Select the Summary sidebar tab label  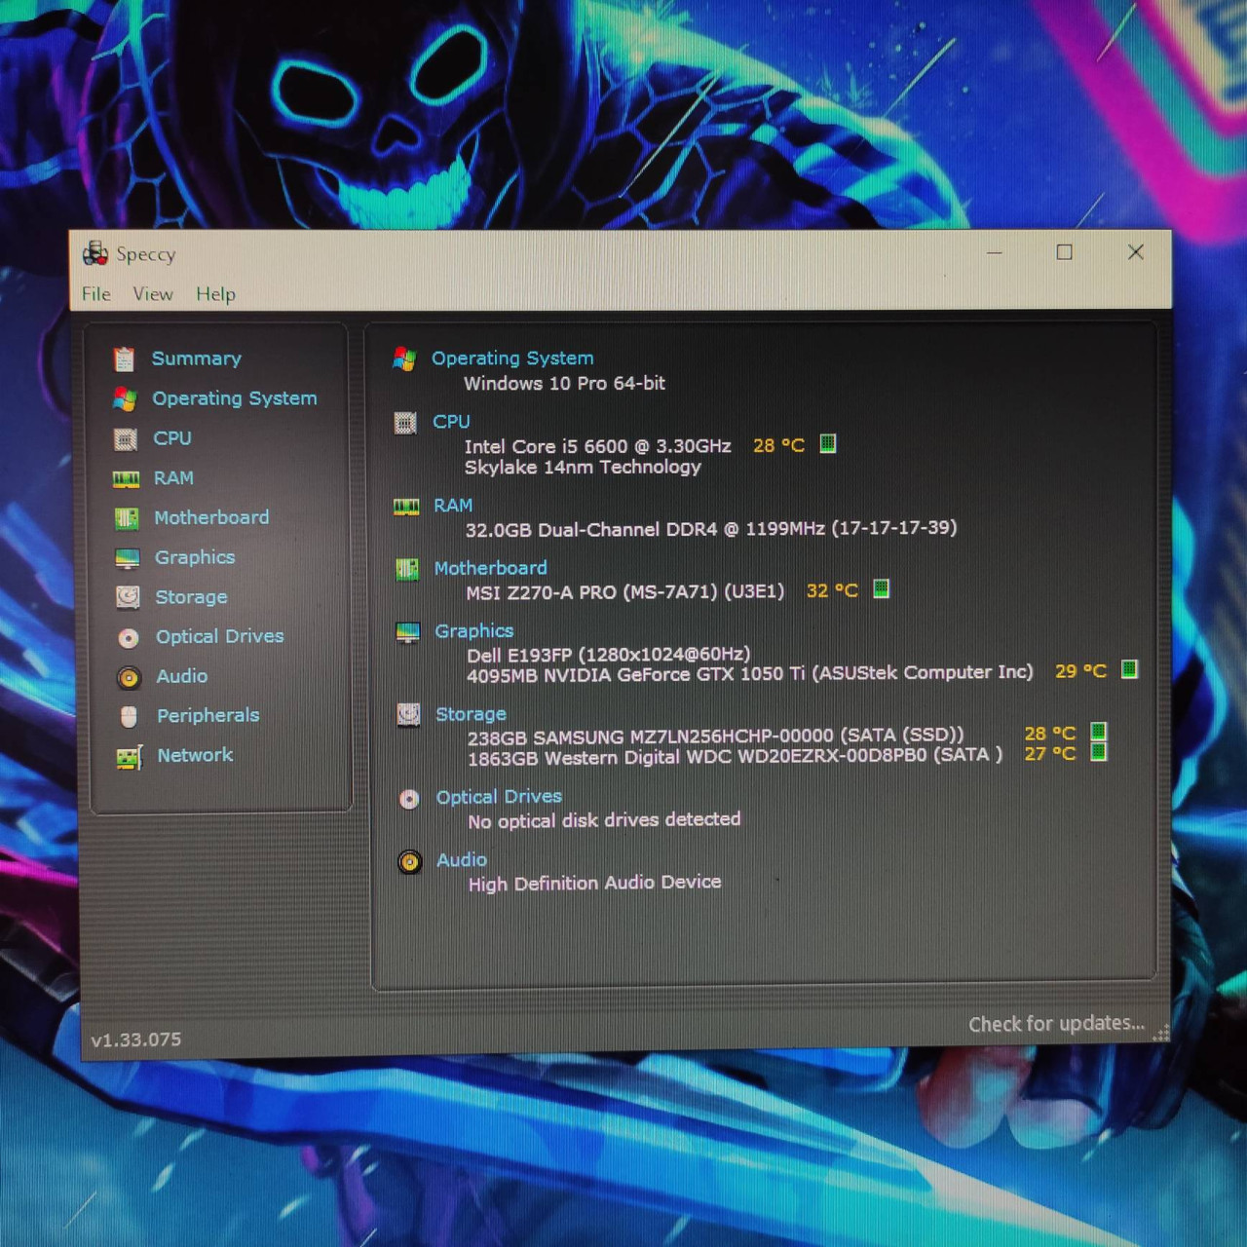(196, 359)
